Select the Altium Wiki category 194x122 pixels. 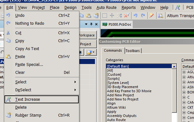[116, 107]
